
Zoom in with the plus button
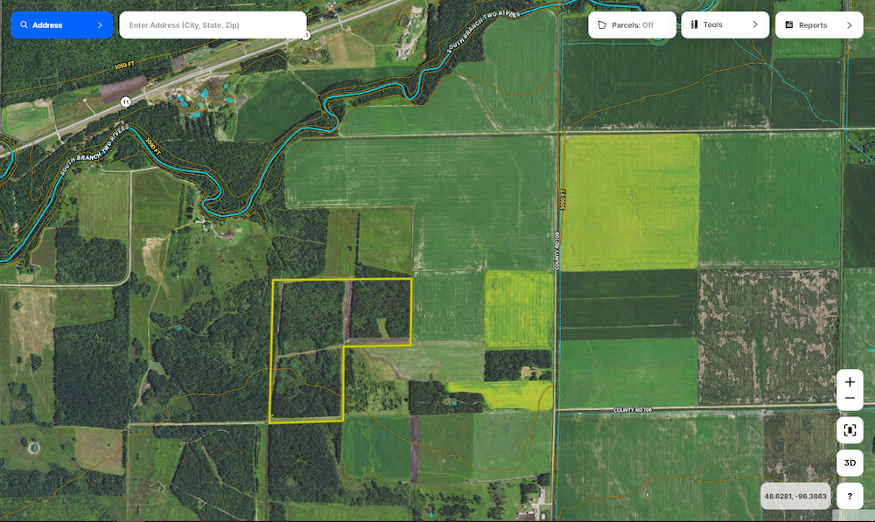point(850,383)
